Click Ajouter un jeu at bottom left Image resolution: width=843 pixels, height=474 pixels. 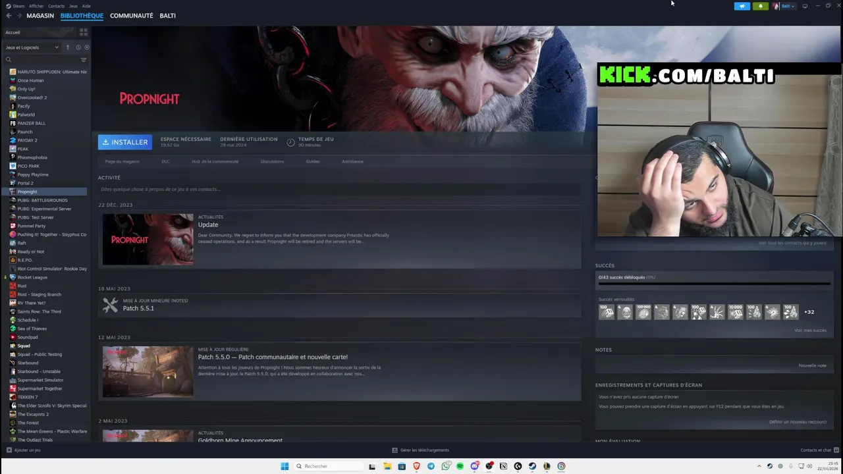(x=24, y=450)
